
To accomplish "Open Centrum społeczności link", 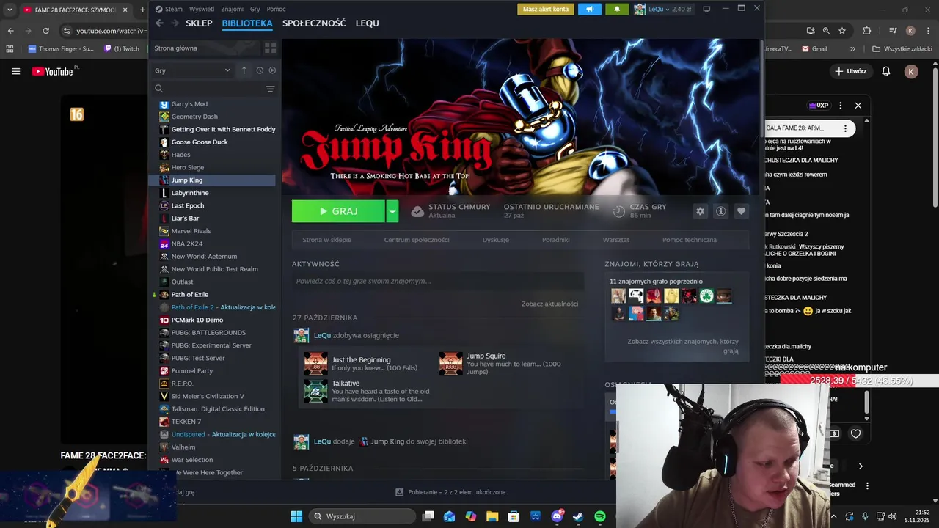I will (x=417, y=240).
